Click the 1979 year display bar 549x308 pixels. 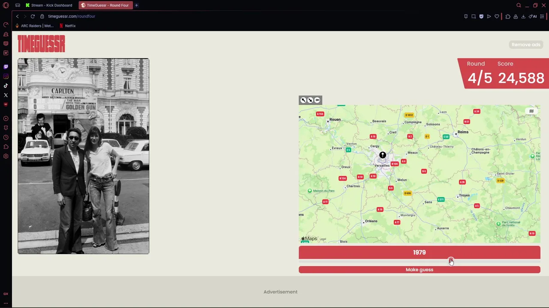point(419,252)
